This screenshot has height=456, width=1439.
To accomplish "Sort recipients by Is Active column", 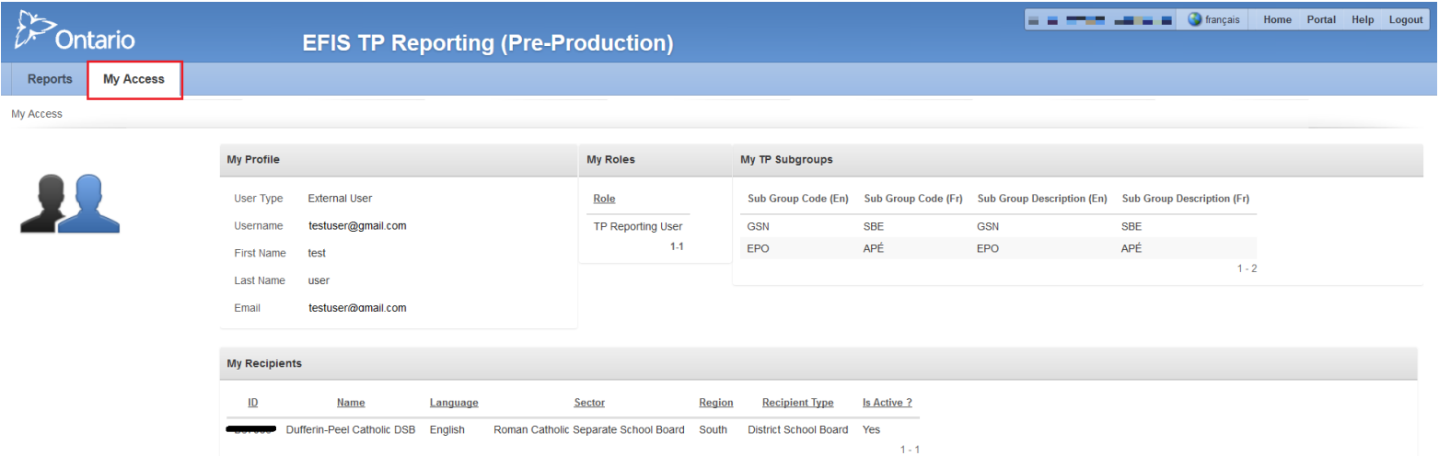I will click(887, 403).
